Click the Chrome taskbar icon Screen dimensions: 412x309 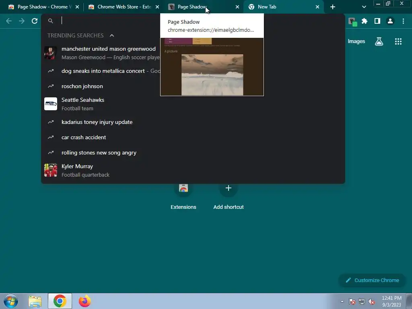(60, 301)
